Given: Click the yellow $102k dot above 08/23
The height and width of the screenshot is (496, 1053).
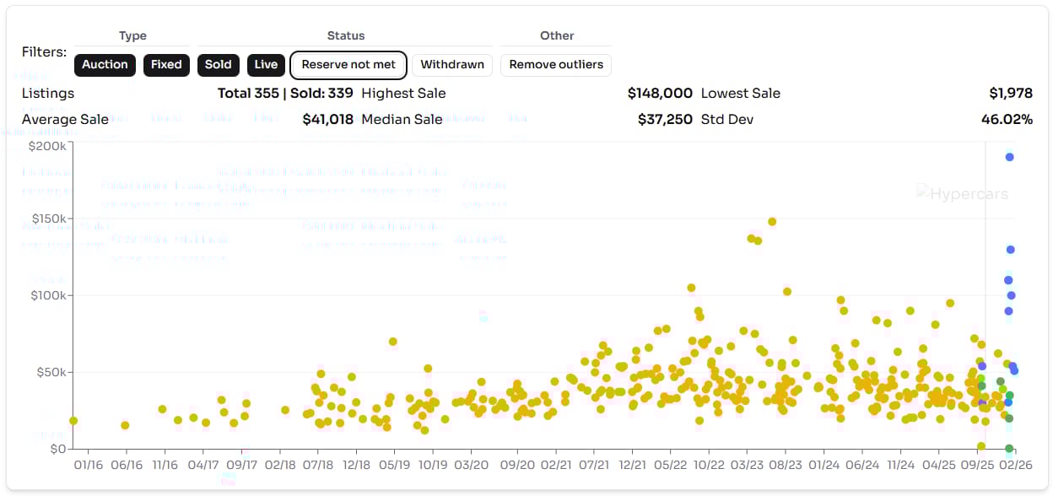Looking at the screenshot, I should click(x=787, y=292).
